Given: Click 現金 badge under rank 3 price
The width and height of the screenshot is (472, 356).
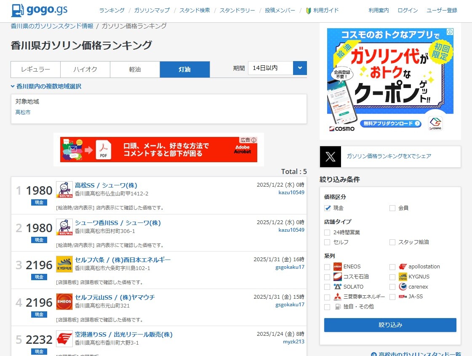Looking at the screenshot, I should pos(39,277).
